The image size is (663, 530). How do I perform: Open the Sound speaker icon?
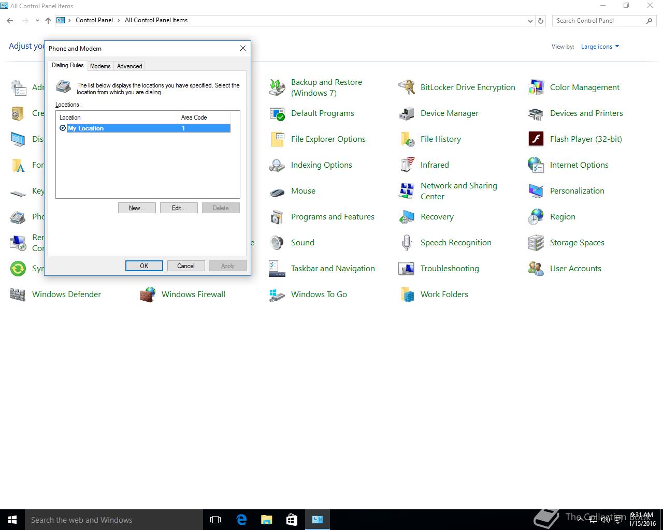point(277,243)
